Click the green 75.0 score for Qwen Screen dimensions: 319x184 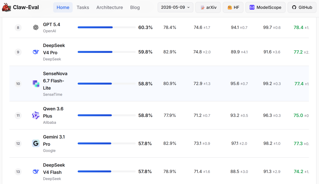(298, 115)
